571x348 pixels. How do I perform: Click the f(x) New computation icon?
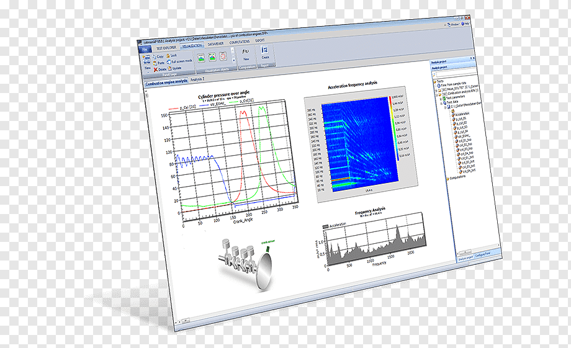(x=246, y=51)
